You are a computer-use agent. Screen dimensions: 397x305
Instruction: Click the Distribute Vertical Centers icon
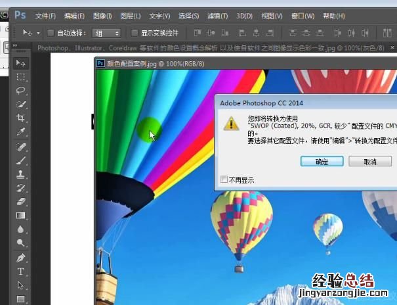(306, 33)
